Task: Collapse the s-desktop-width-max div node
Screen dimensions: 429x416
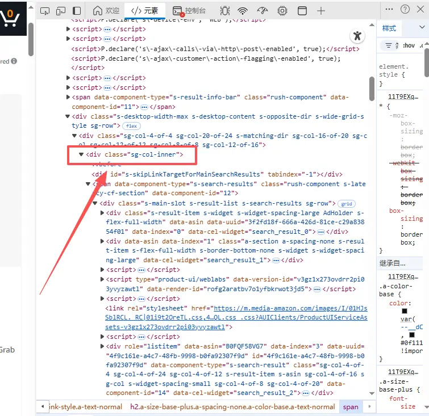Action: (x=68, y=116)
